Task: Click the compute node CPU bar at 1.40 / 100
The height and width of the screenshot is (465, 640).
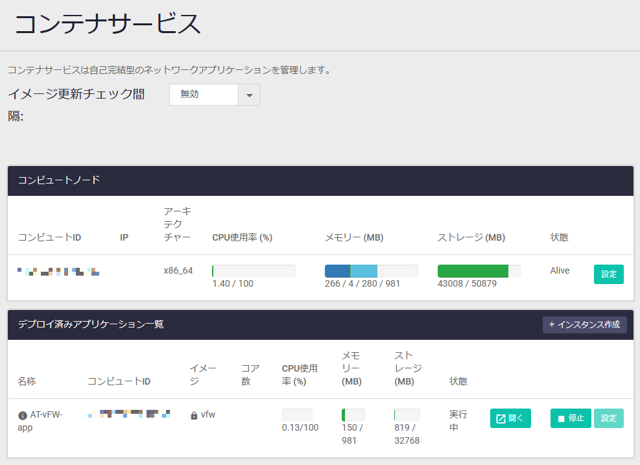Action: tap(254, 271)
